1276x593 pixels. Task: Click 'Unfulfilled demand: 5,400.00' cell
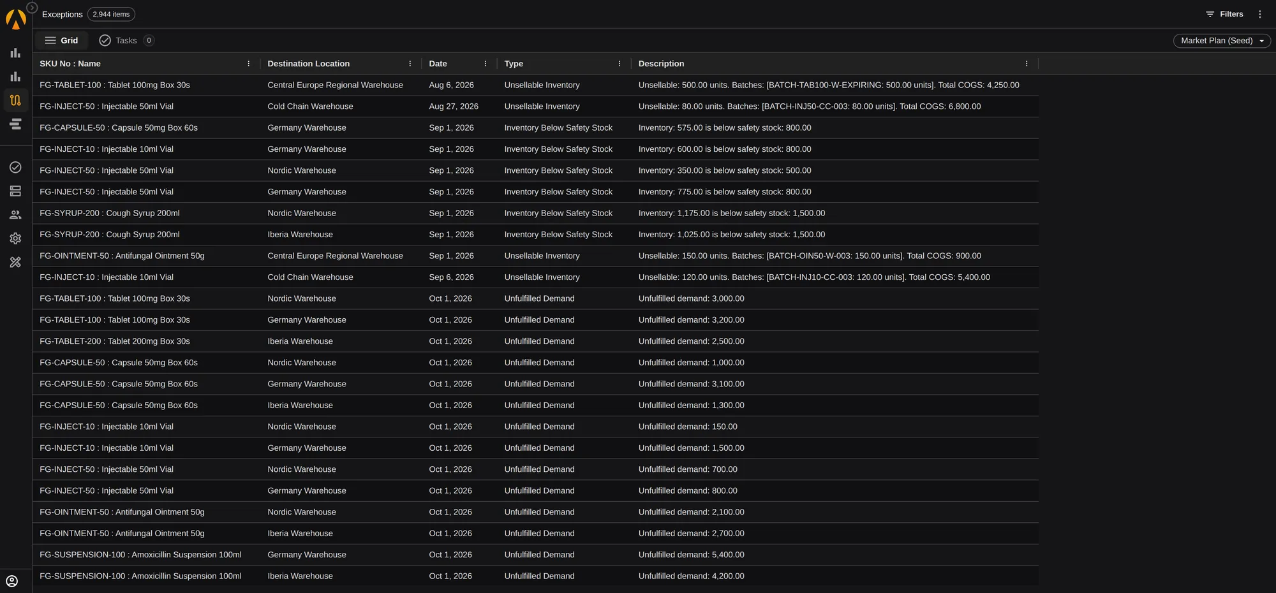click(x=691, y=555)
